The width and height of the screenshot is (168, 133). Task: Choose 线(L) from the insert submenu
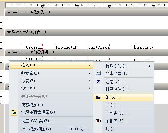(124, 129)
